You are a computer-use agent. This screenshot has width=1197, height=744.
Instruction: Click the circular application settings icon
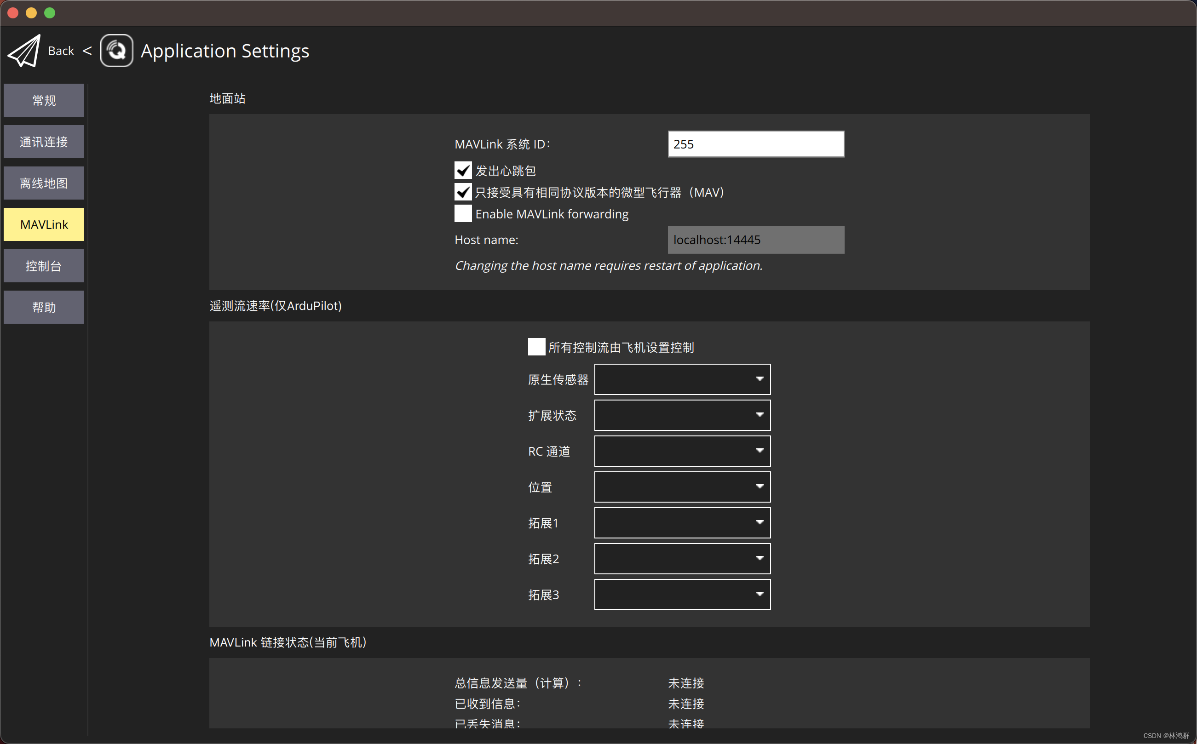coord(116,50)
